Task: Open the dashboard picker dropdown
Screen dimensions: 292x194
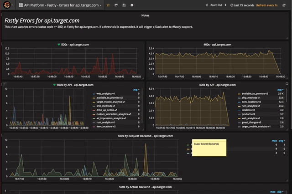Action: (x=60, y=5)
